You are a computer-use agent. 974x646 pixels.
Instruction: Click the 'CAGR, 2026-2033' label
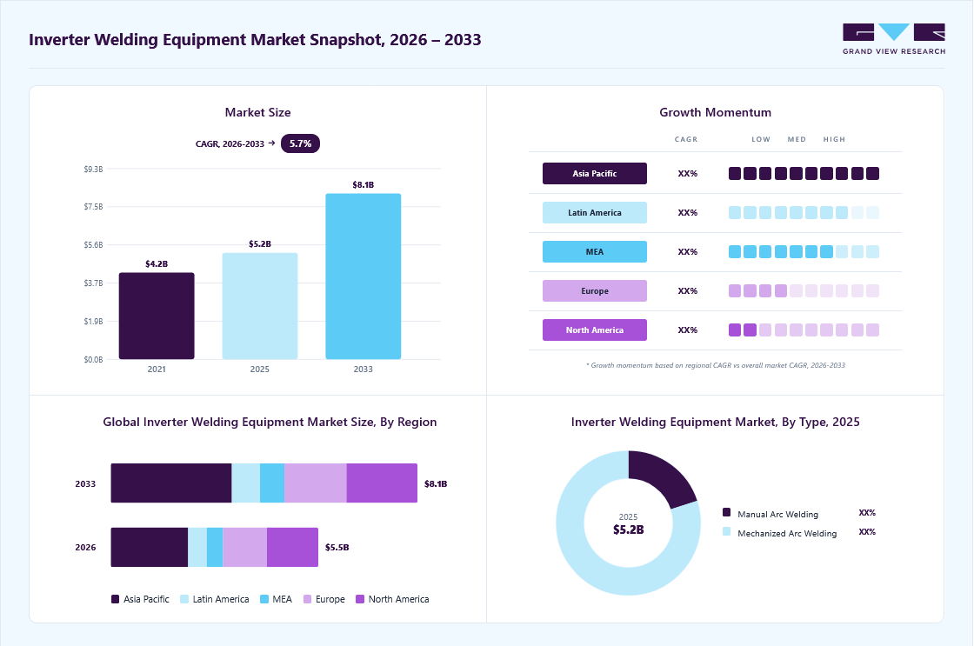click(230, 143)
